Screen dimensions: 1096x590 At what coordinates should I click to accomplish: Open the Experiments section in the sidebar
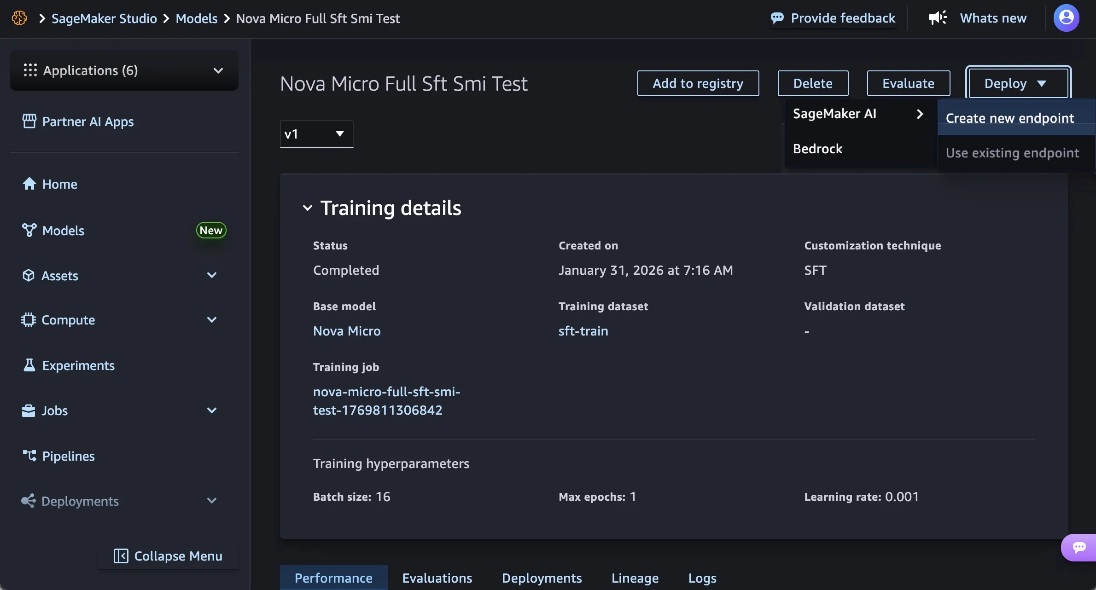click(78, 365)
